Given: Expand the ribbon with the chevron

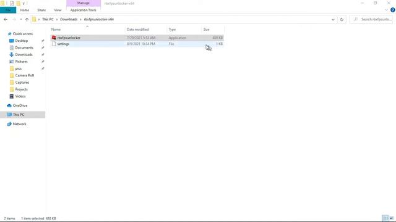Looking at the screenshot, I should click(386, 10).
